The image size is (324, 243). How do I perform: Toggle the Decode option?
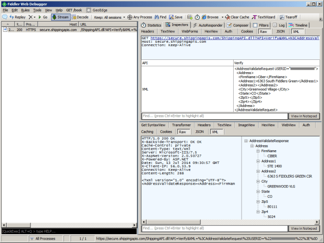click(80, 17)
